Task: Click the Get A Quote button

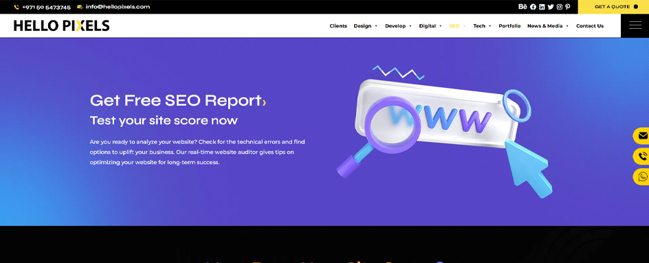Action: tap(613, 7)
